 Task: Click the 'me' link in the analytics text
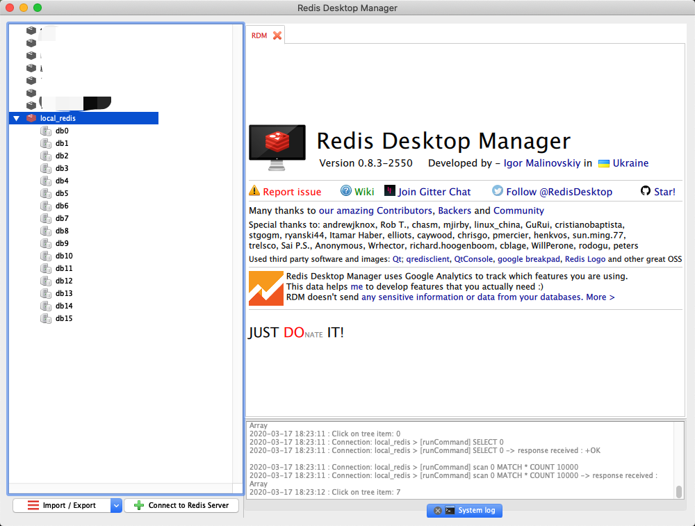pyautogui.click(x=357, y=287)
